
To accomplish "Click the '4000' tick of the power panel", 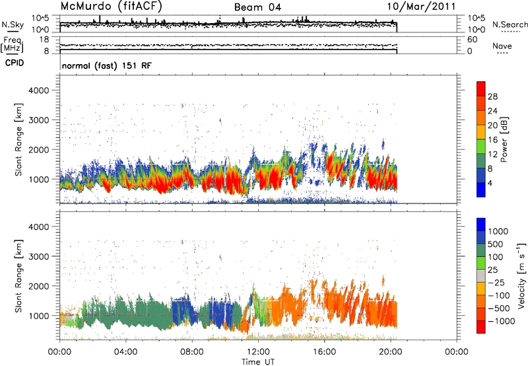I will click(39, 91).
